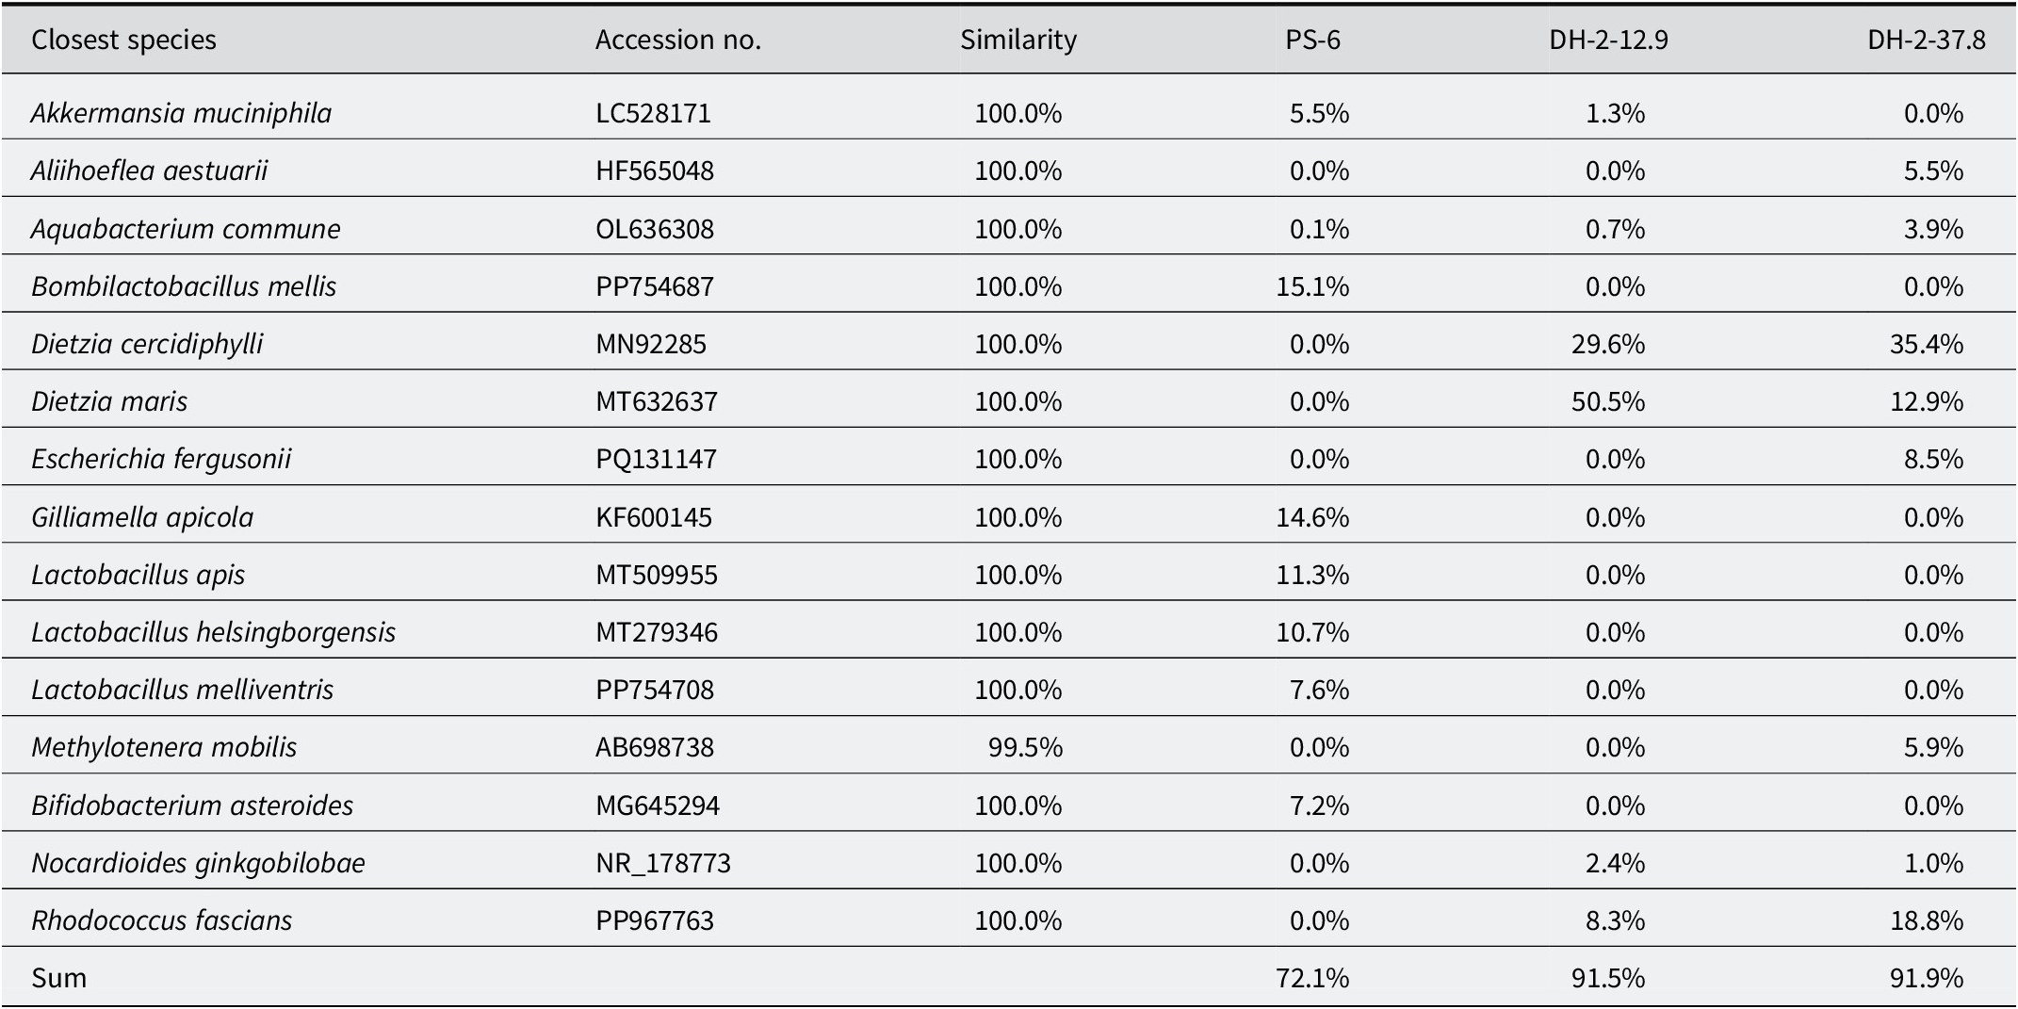Select the 99.5% similarity cell
The image size is (2018, 1009).
coord(1025,747)
